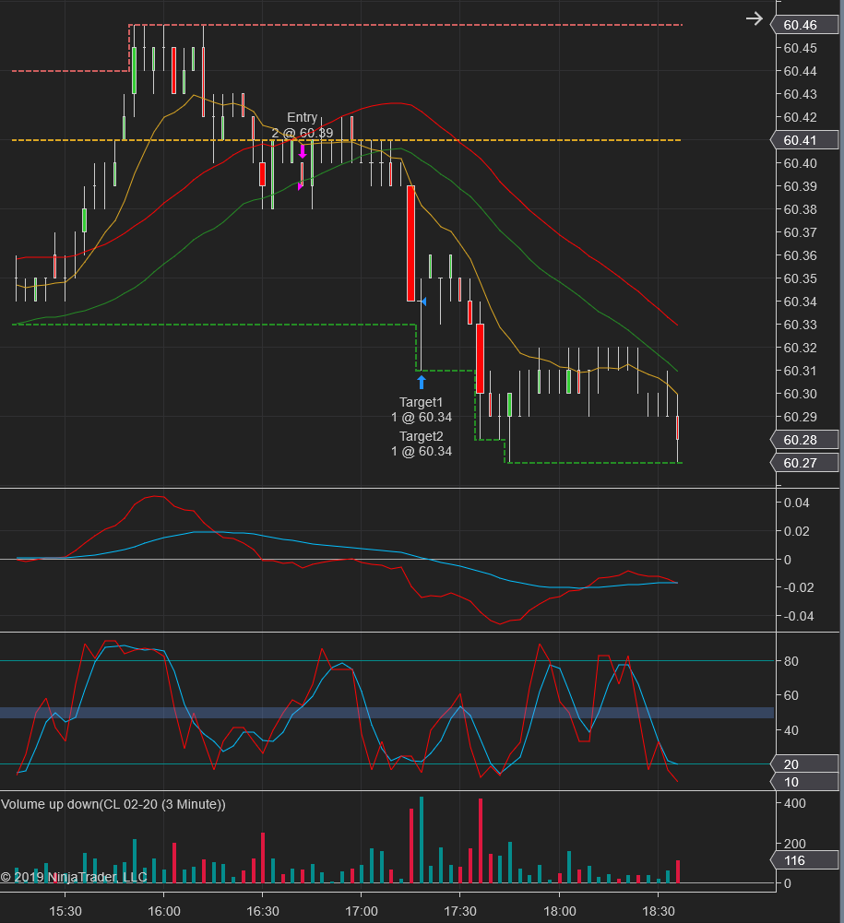The image size is (844, 923).
Task: Click the 60.31 price axis label
Action: 800,371
